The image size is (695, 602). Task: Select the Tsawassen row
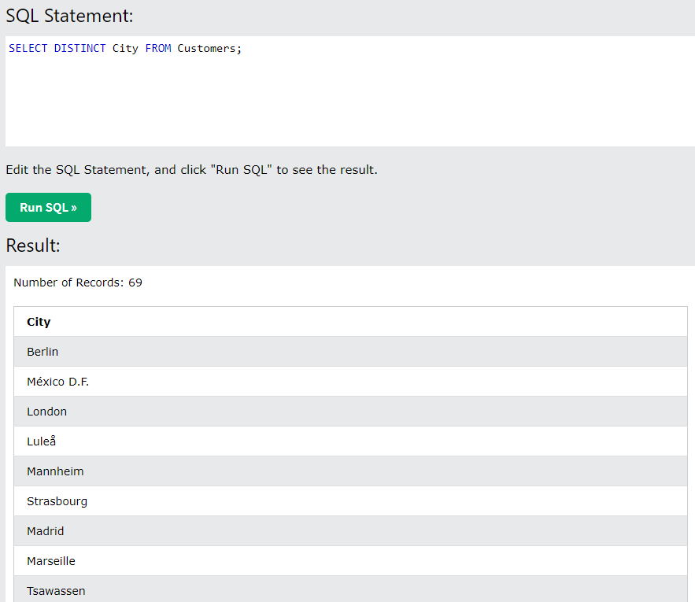350,589
